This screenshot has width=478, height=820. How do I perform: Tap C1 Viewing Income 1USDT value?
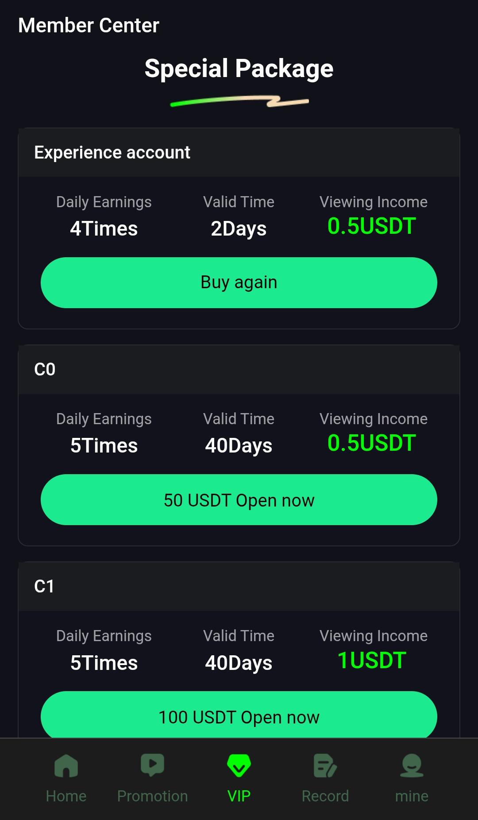pyautogui.click(x=372, y=661)
